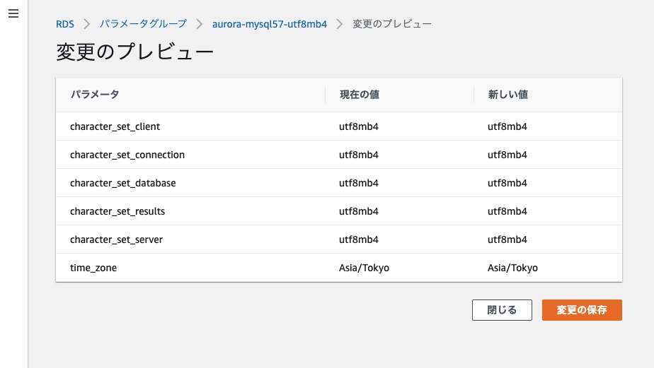Click the 変更のプレビュー breadcrumb text
Image resolution: width=654 pixels, height=368 pixels.
(x=392, y=24)
